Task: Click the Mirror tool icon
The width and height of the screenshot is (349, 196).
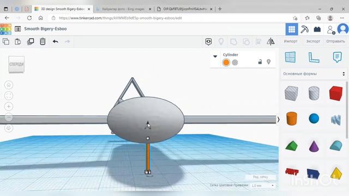Action: pyautogui.click(x=270, y=41)
